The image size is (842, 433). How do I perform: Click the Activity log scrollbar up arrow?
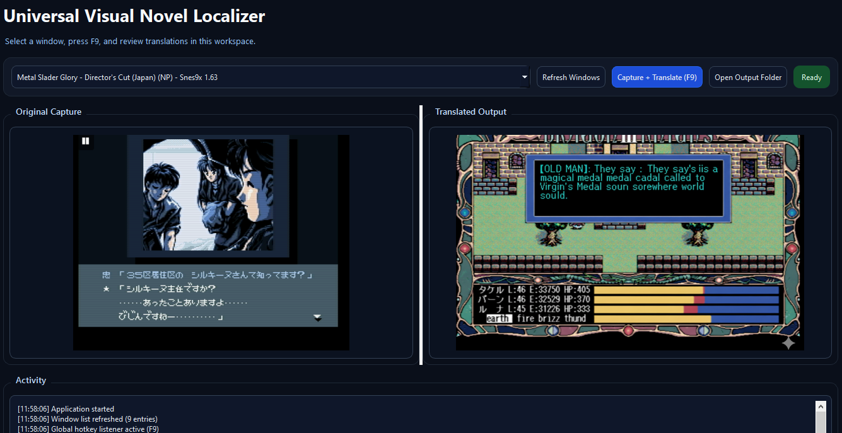(x=821, y=407)
